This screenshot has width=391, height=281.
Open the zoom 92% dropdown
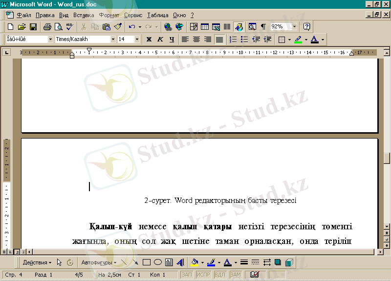tap(295, 27)
